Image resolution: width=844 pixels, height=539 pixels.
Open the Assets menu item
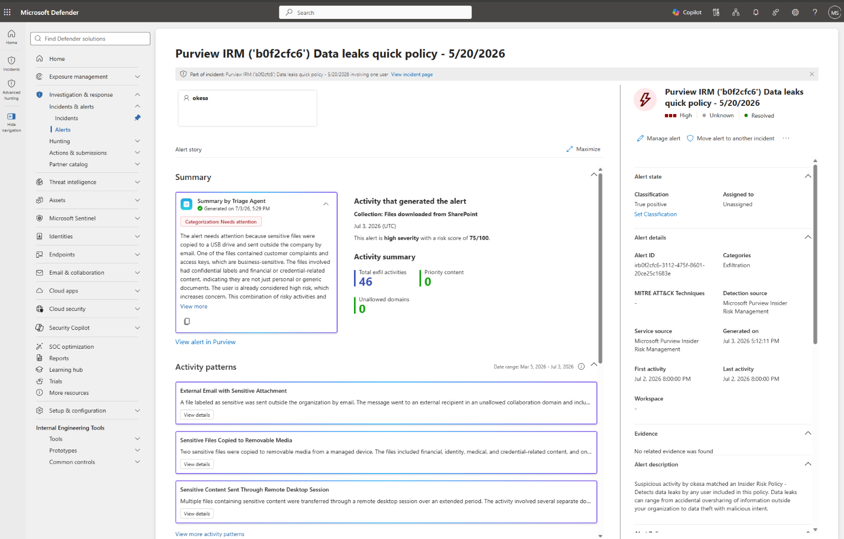coord(57,200)
